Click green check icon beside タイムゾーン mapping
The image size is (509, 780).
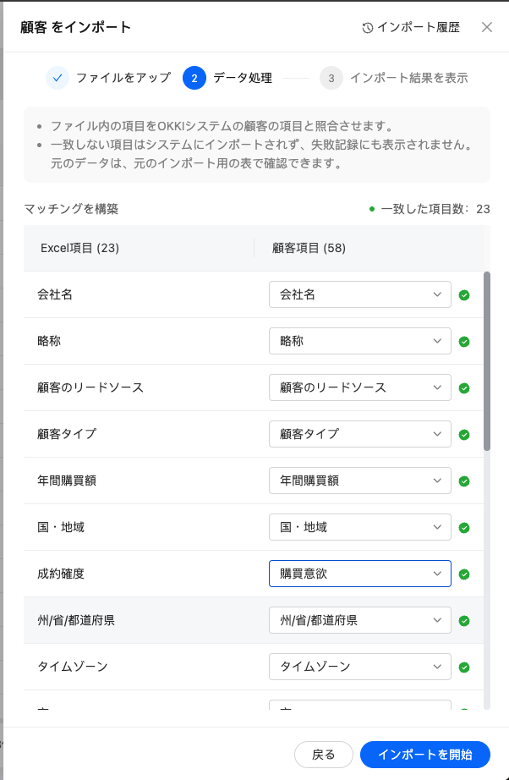tap(464, 667)
